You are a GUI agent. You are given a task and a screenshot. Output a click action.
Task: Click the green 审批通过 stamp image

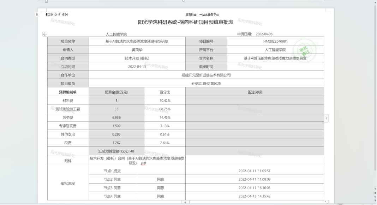click(x=305, y=51)
